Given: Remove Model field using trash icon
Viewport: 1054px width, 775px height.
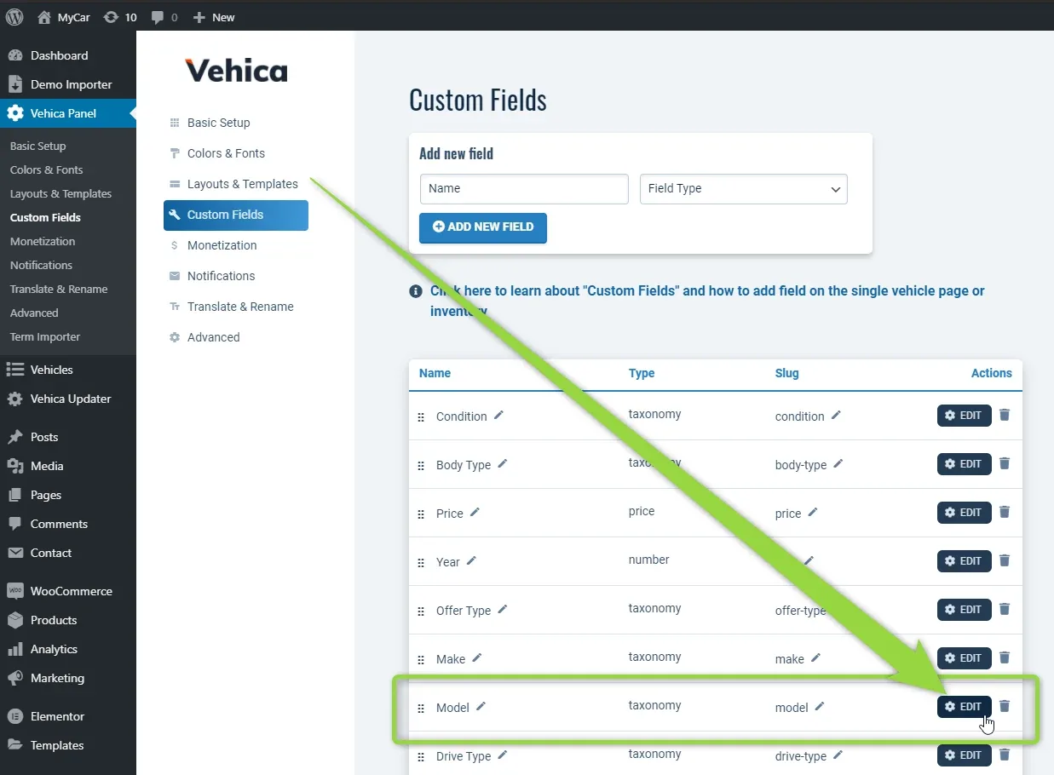Looking at the screenshot, I should 1005,706.
